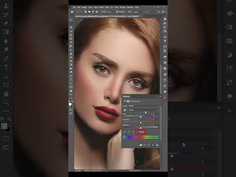Image resolution: width=236 pixels, height=177 pixels.
Task: Select the Subtract from Sample eyedropper
Action: click(133, 132)
